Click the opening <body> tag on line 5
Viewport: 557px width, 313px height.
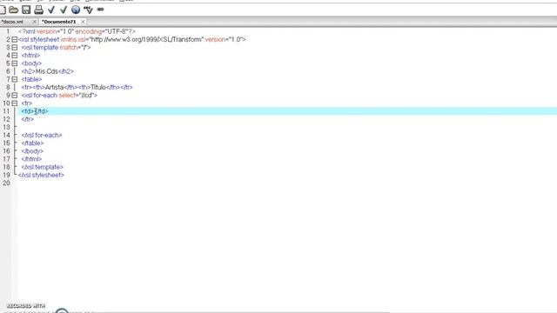tap(31, 63)
